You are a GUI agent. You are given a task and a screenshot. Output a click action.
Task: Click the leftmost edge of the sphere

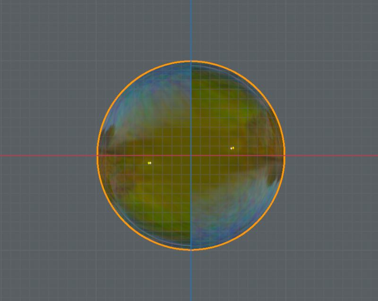[97, 155]
